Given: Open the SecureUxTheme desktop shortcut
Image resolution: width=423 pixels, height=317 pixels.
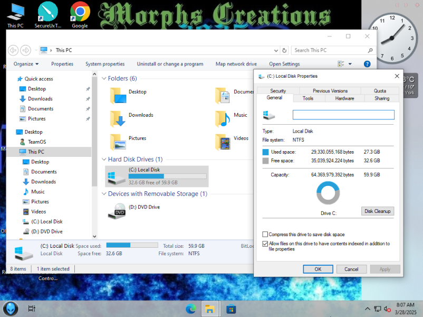Looking at the screenshot, I should point(48,15).
